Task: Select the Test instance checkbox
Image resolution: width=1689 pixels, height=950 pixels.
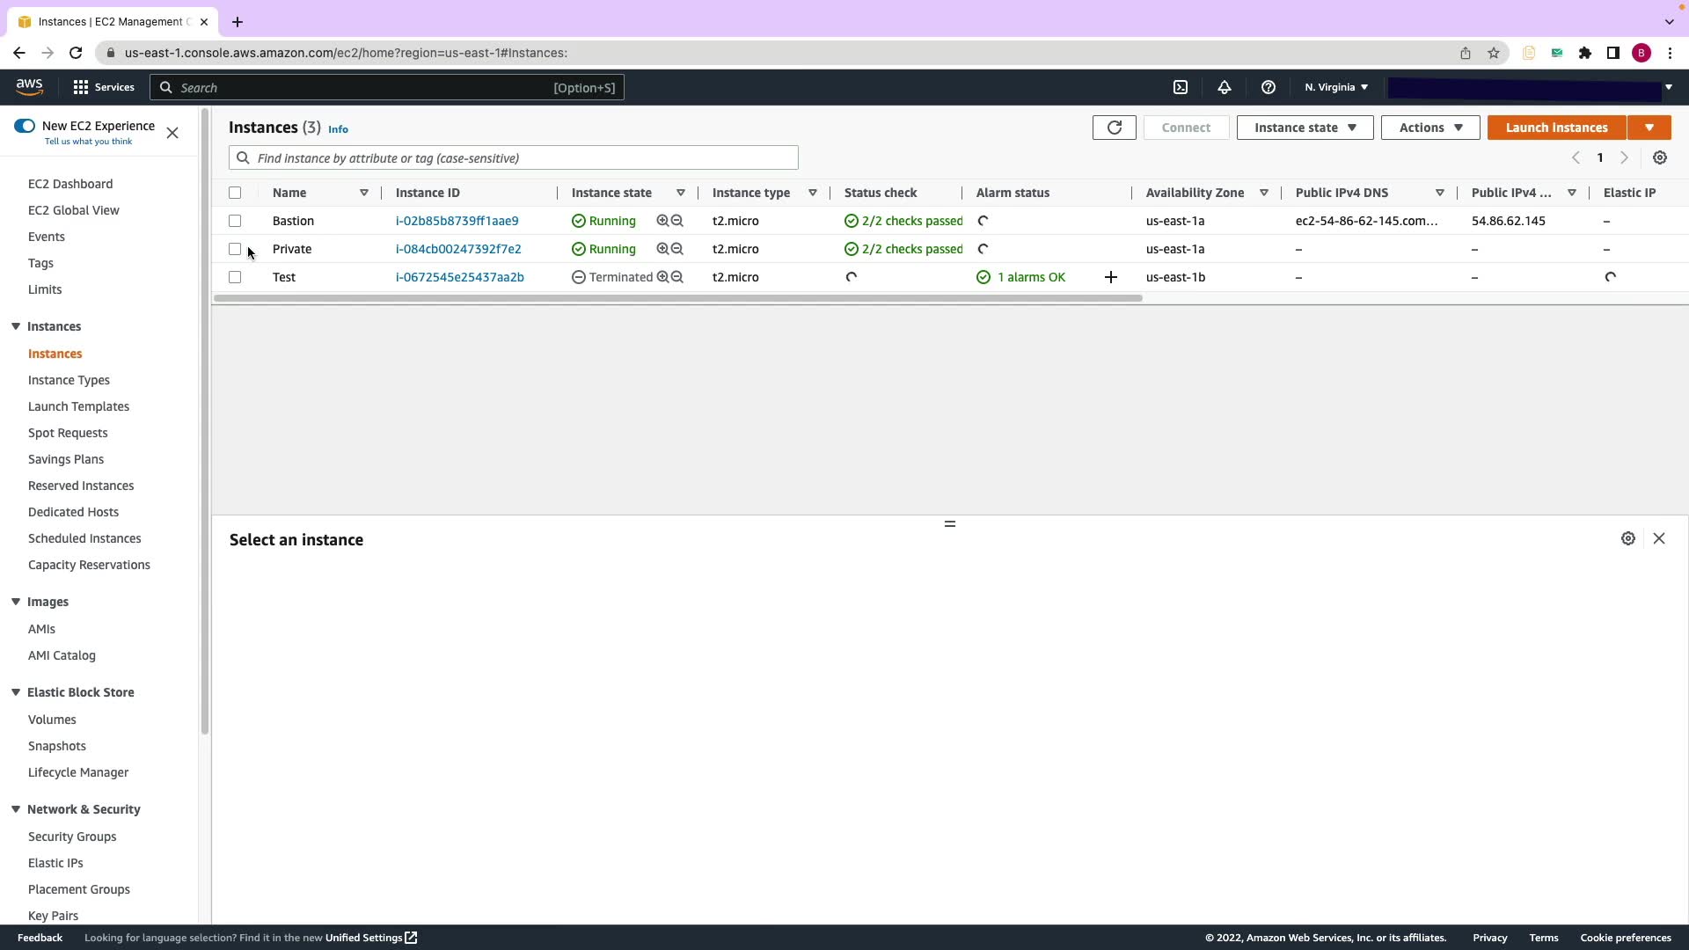Action: coord(235,277)
